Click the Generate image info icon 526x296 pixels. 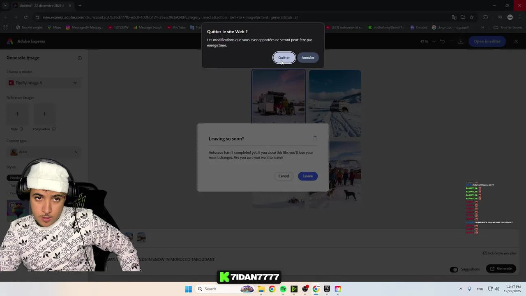80,58
